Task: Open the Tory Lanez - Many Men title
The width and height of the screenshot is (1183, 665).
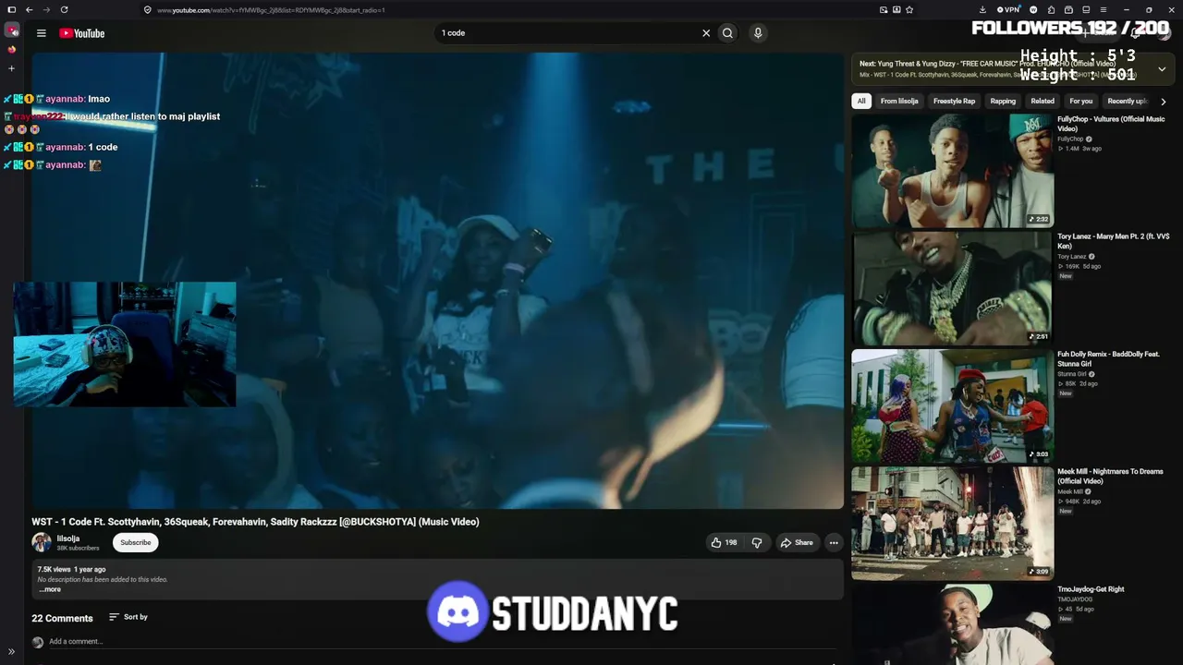Action: pyautogui.click(x=1113, y=241)
